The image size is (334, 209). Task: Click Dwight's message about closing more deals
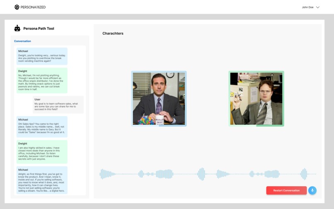pos(42,152)
